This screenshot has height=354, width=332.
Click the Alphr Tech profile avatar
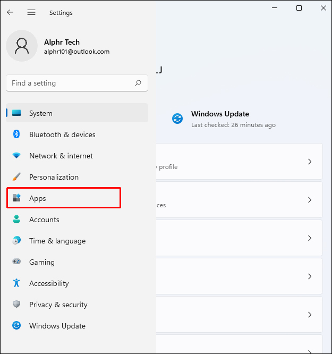tap(22, 46)
